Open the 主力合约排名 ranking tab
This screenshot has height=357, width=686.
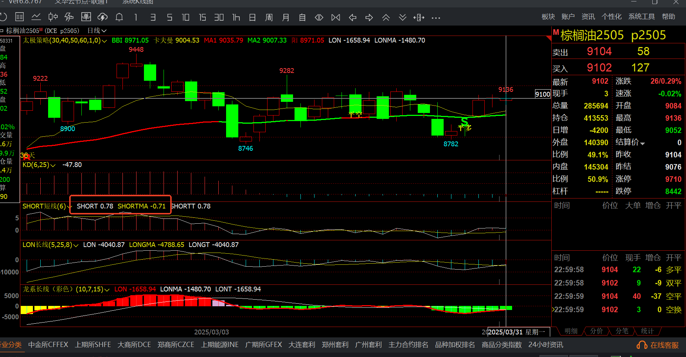(x=408, y=345)
